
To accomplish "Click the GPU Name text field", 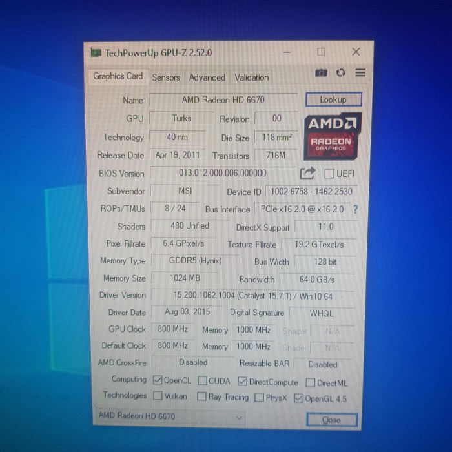I will 223,100.
